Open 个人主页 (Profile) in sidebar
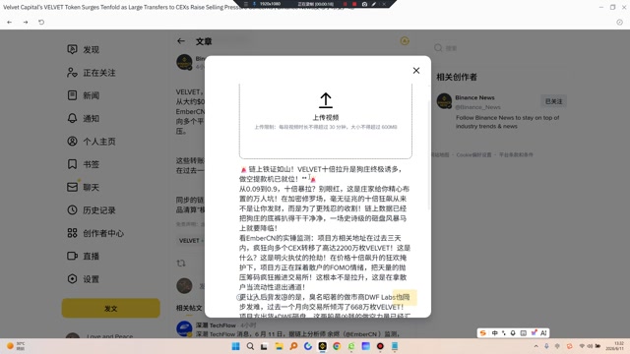 pyautogui.click(x=92, y=142)
